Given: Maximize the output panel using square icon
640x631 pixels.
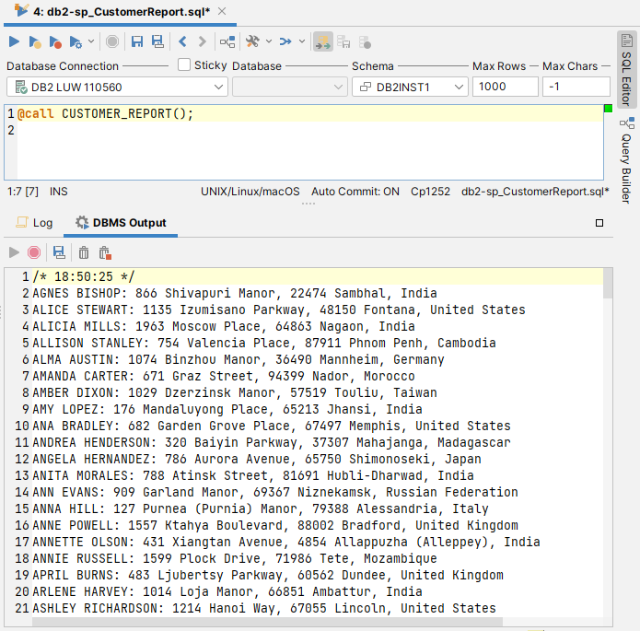Looking at the screenshot, I should 599,223.
